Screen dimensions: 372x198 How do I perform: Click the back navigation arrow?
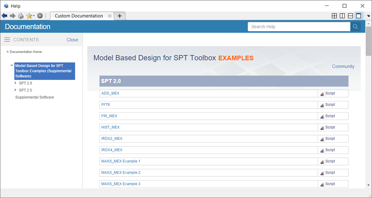[x=5, y=16]
